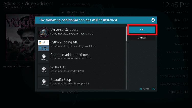Select Cartoon Network in the background add-on list

[x=78, y=4]
